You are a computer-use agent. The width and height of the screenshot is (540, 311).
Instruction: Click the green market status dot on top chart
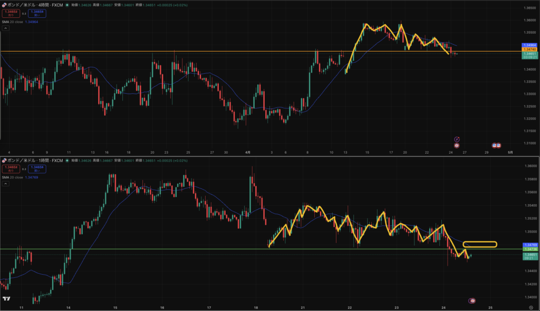click(66, 5)
